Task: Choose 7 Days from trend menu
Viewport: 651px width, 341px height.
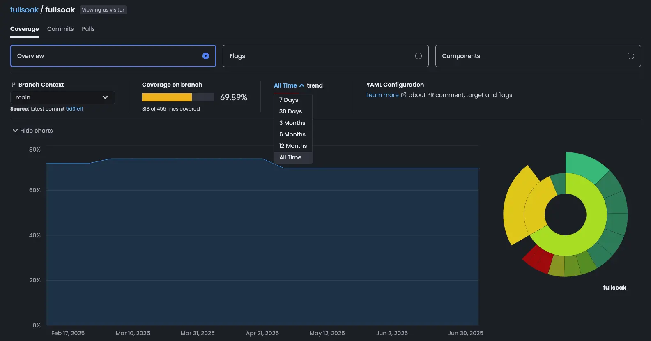Action: click(289, 100)
